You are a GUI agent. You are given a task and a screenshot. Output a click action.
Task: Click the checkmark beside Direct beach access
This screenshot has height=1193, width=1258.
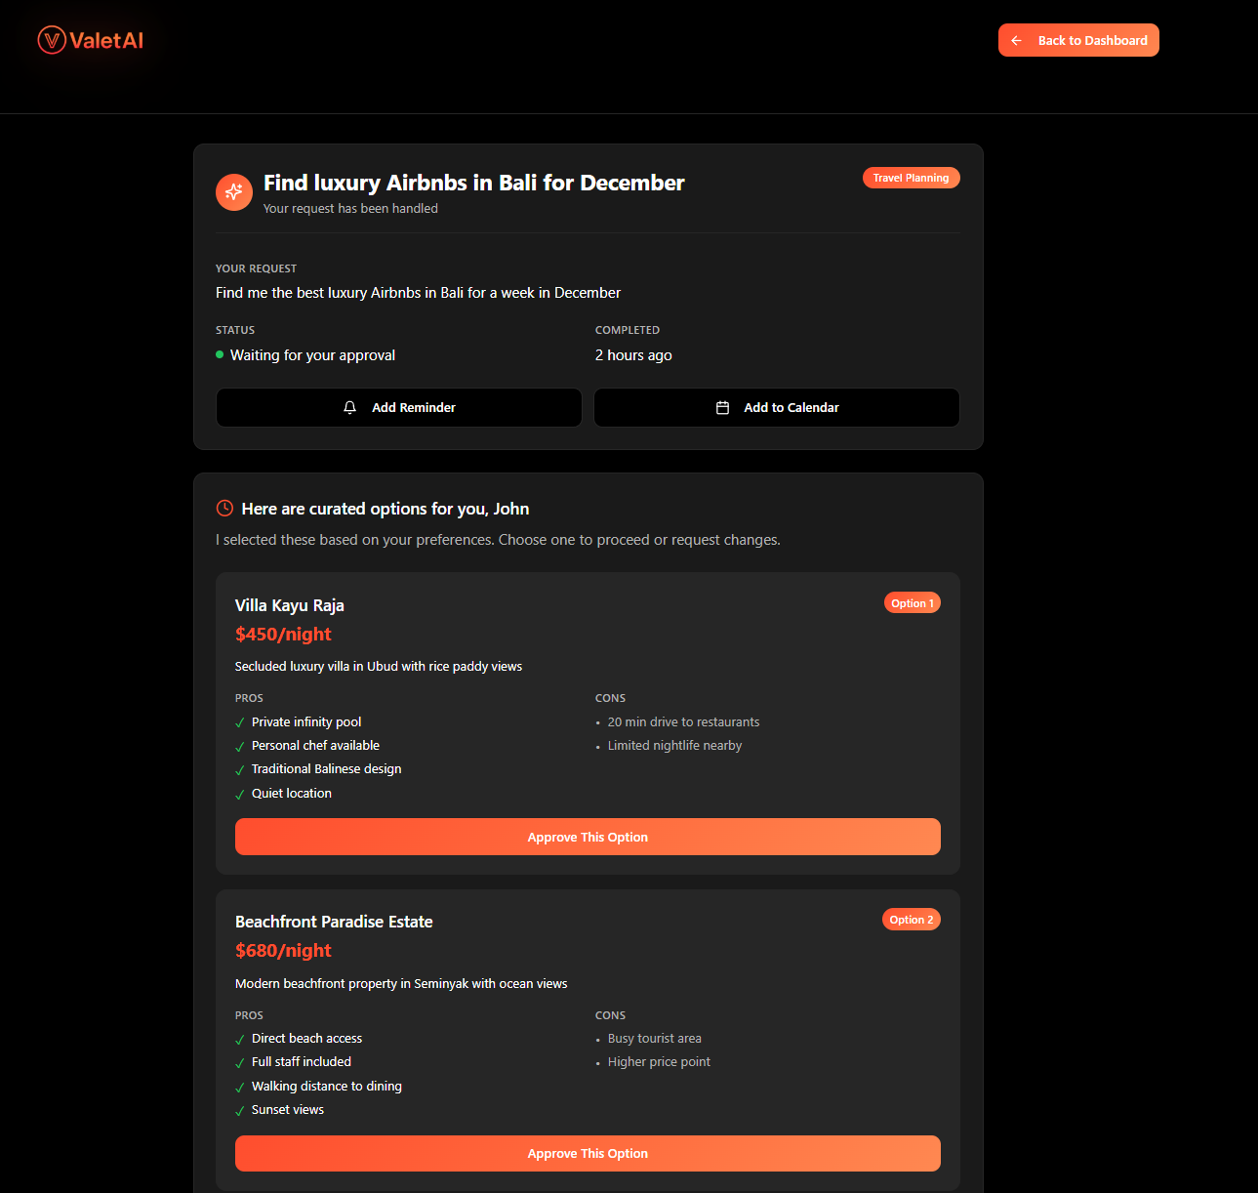tap(240, 1039)
